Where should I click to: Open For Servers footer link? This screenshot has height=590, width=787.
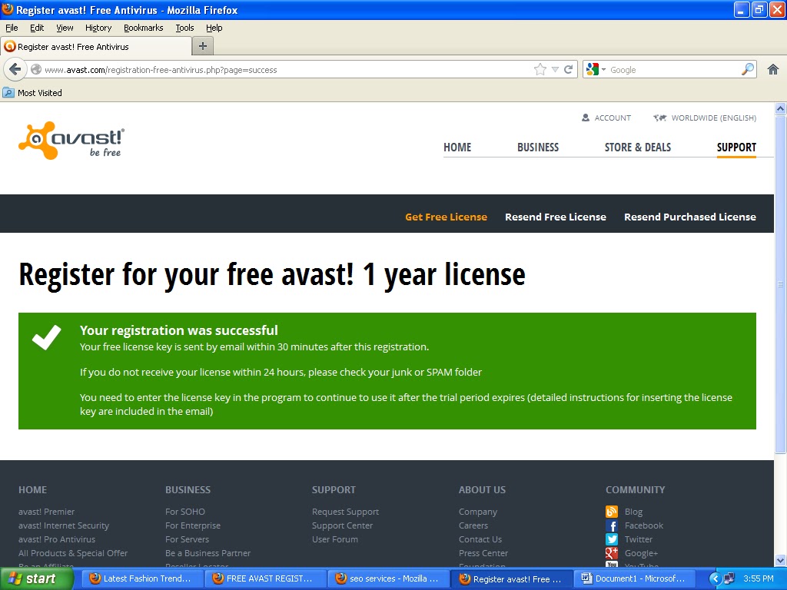[188, 539]
